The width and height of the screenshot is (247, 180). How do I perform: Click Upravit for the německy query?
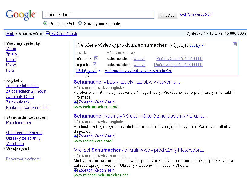[139, 59]
